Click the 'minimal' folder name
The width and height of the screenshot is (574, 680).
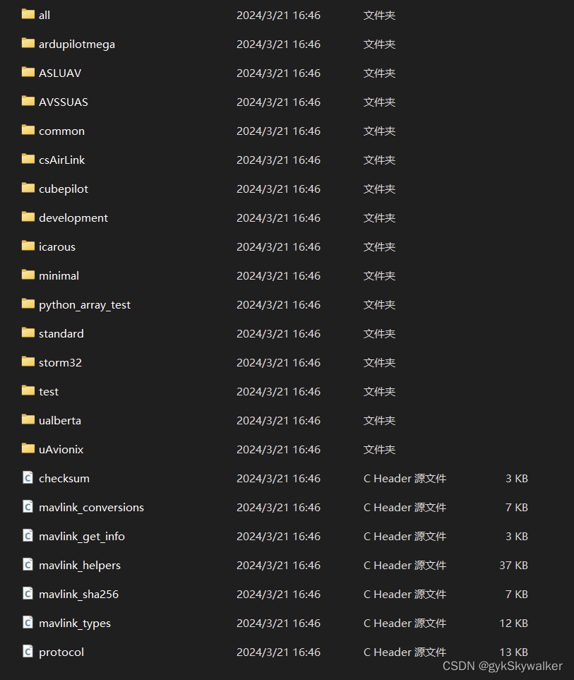pos(59,276)
